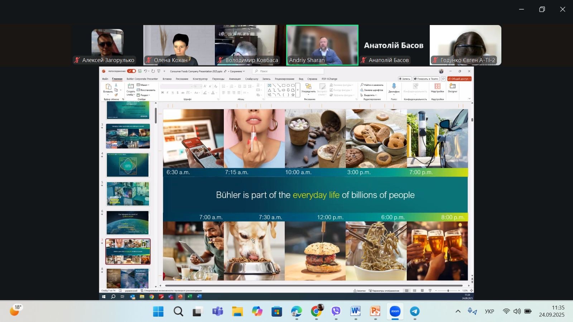The image size is (573, 322).
Task: Click the Восстановить reset button
Action: point(146,90)
